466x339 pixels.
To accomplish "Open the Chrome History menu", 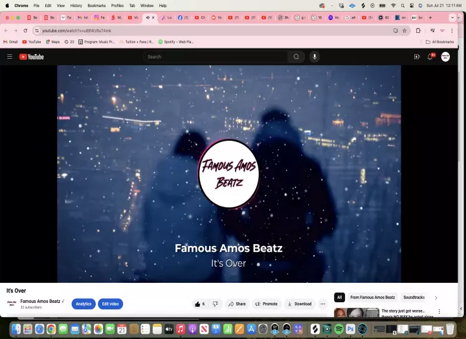I will point(76,5).
